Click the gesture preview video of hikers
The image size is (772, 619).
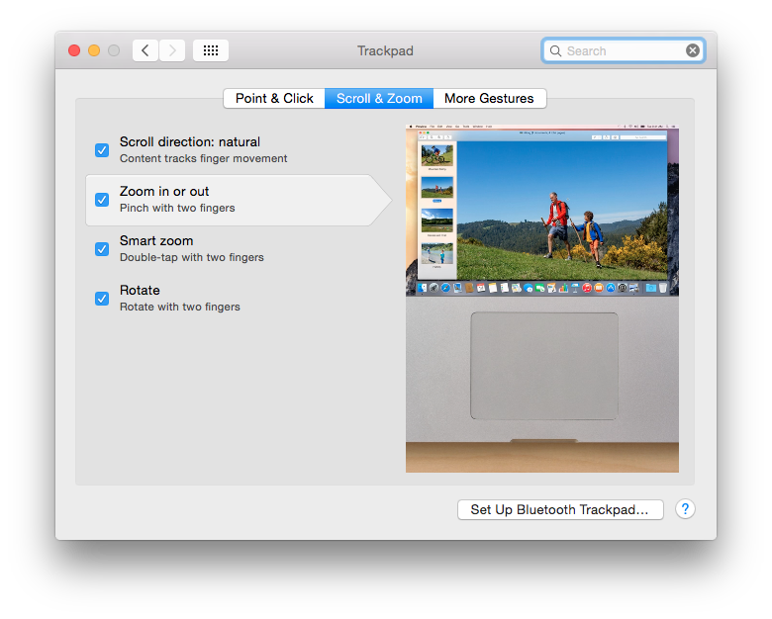click(542, 211)
